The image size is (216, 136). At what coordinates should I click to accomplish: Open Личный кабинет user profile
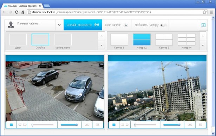30,25
